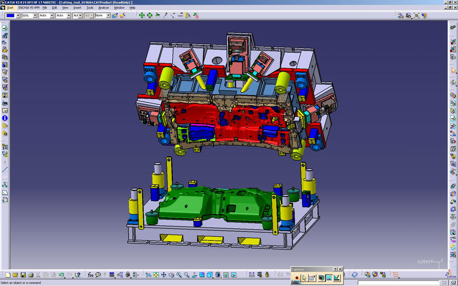Open the Formula f(x) tool

pyautogui.click(x=90, y=274)
